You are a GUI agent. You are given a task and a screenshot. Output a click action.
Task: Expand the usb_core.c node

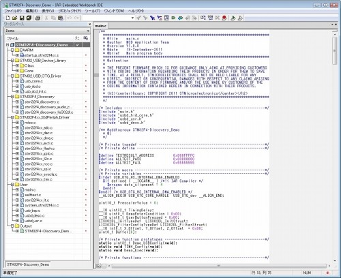[17, 81]
